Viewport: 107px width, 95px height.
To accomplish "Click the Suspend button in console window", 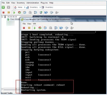I will pos(29,28).
